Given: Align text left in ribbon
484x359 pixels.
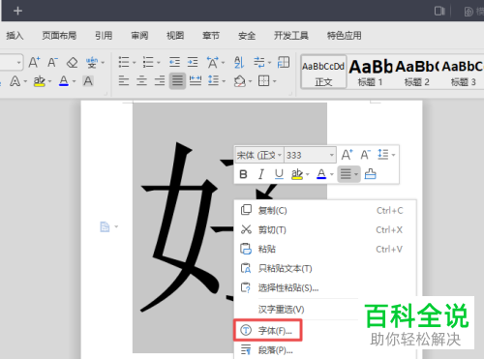Looking at the screenshot, I should pyautogui.click(x=124, y=80).
